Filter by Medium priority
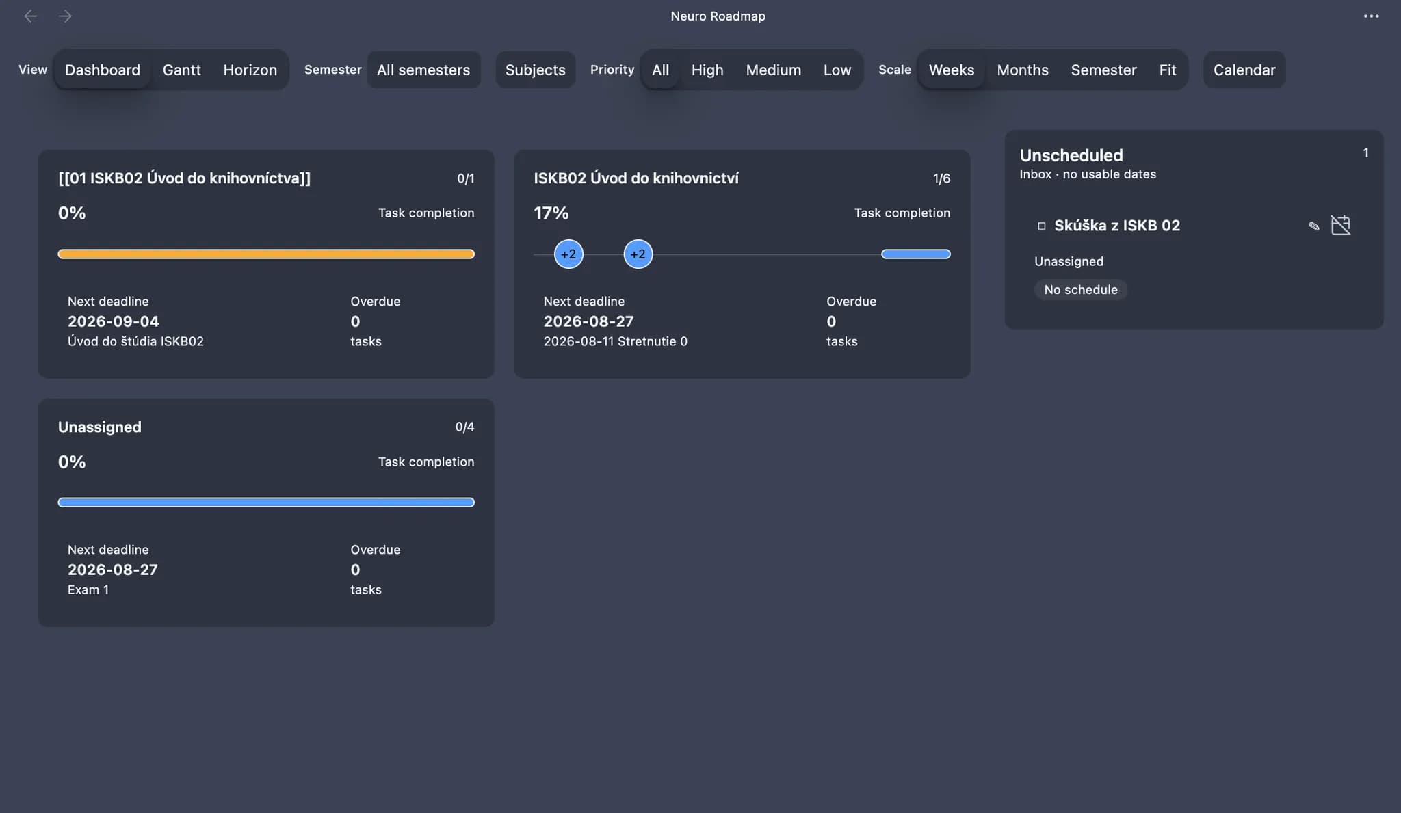Image resolution: width=1401 pixels, height=813 pixels. (773, 70)
